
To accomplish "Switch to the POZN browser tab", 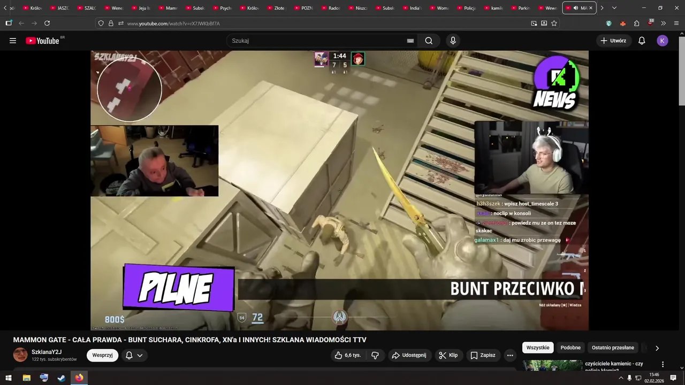I will (x=303, y=8).
